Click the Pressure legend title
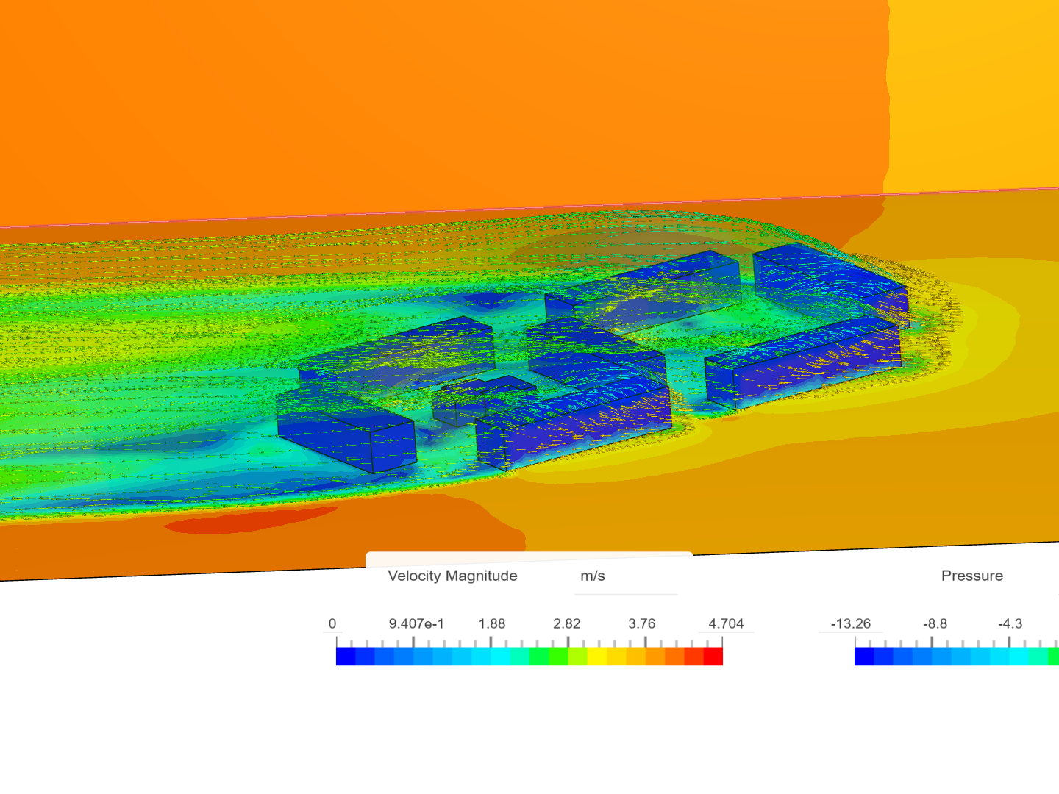Image resolution: width=1059 pixels, height=794 pixels. 972,576
